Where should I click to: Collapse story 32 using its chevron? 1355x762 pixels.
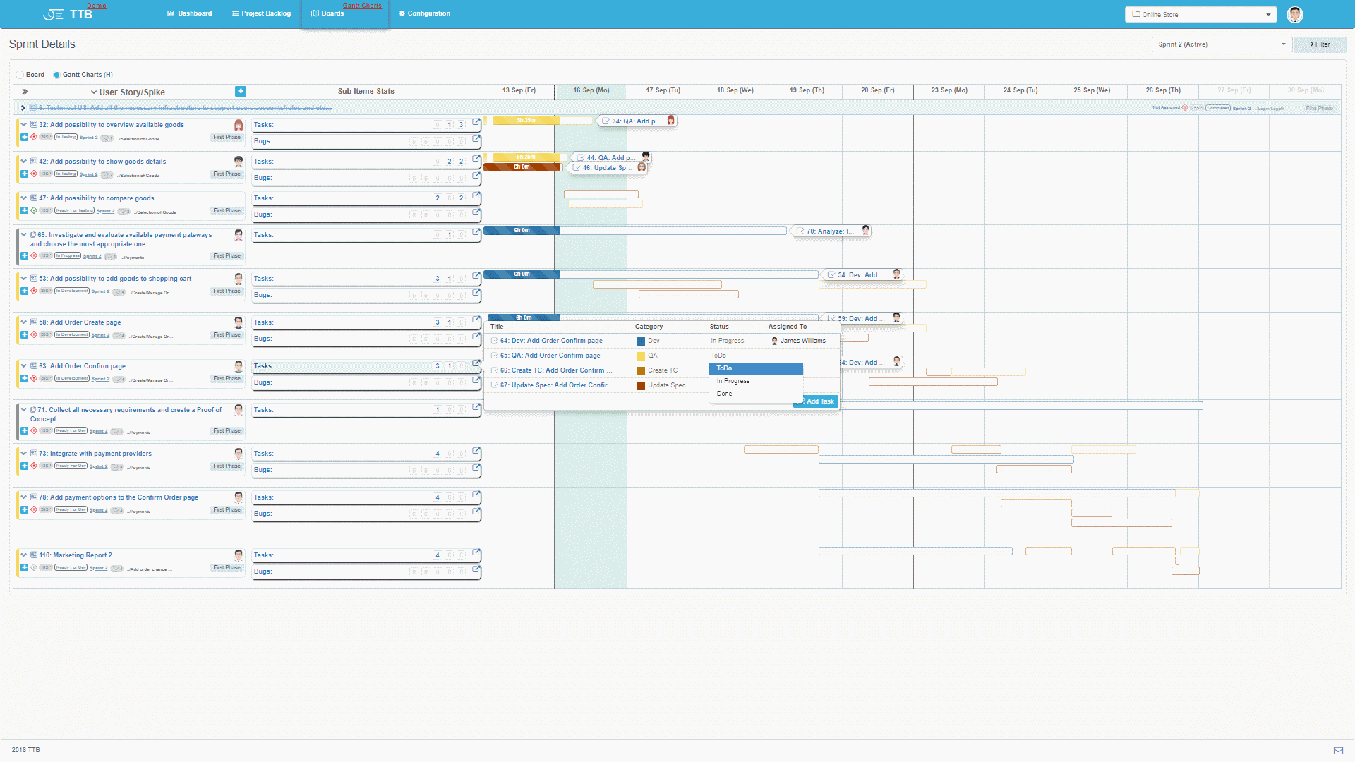pos(23,124)
